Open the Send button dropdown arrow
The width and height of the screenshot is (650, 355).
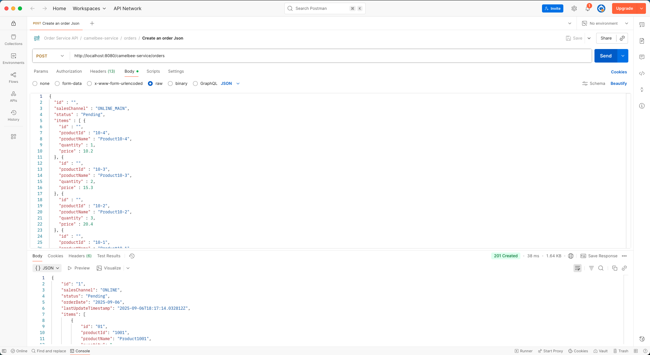point(623,56)
